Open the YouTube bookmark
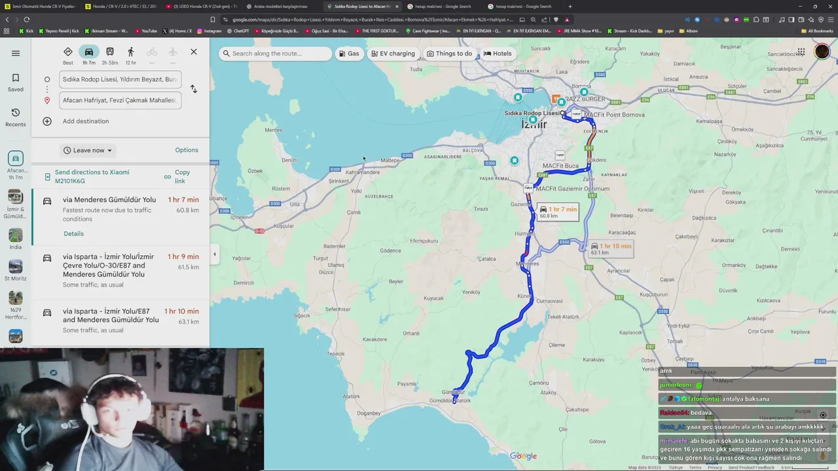 (x=146, y=31)
